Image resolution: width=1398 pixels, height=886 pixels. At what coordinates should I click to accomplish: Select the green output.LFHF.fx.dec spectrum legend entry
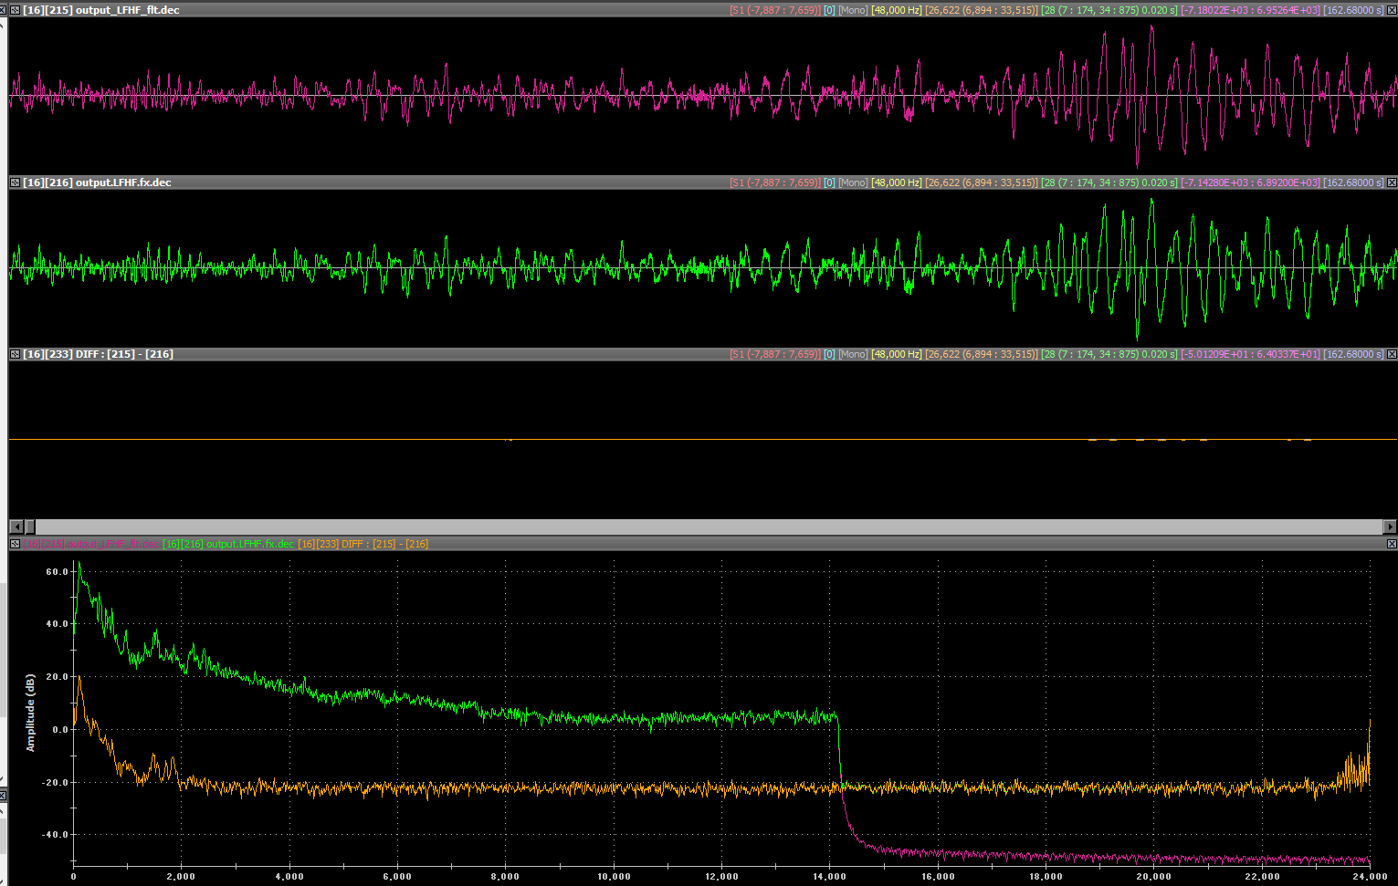pos(228,544)
